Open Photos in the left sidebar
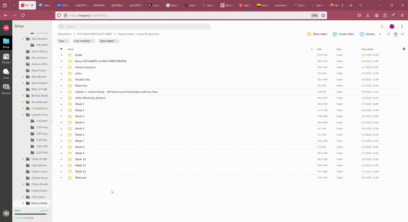The width and height of the screenshot is (408, 222). click(6, 59)
